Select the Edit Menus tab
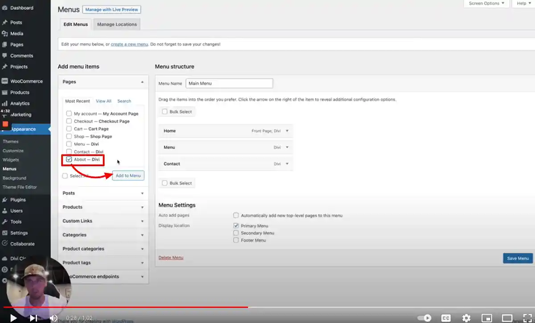The image size is (535, 323). coord(75,25)
